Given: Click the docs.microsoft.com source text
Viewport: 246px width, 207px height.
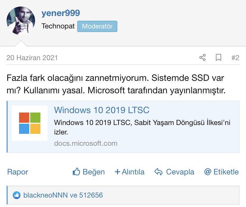Looking at the screenshot, I should [86, 143].
